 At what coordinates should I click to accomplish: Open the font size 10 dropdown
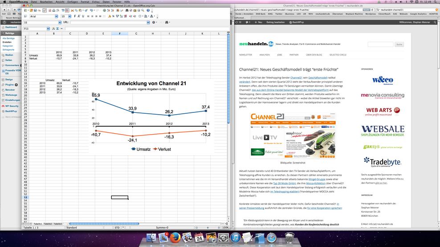pyautogui.click(x=69, y=16)
